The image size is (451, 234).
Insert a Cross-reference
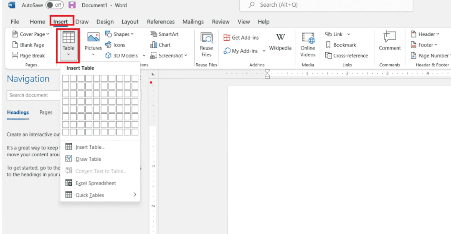pyautogui.click(x=346, y=56)
